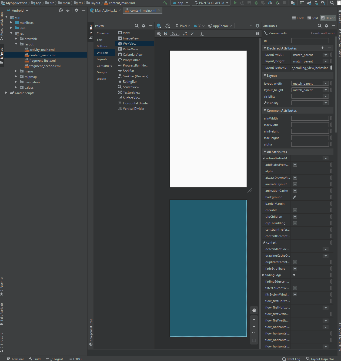Toggle the addStatesFromChildren checkbox
341x361 pixels.
[x=295, y=165]
